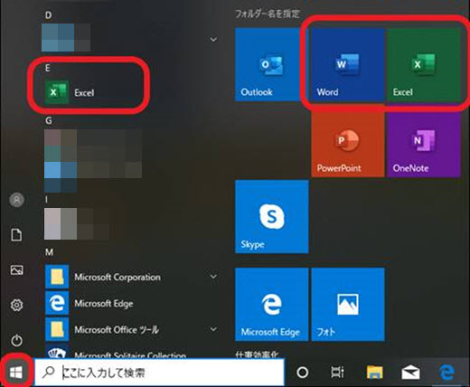470x387 pixels.
Task: Open the フォト (Photos) tile
Action: coord(348,305)
